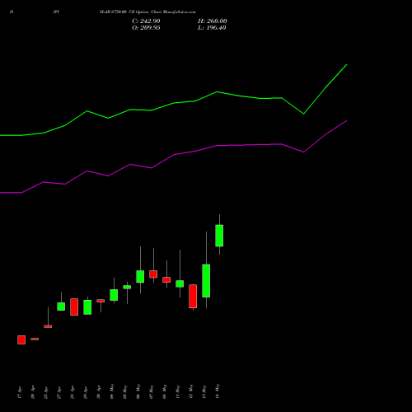Click the 17 Apr date axis label
The height and width of the screenshot is (412, 412).
[x=20, y=392]
